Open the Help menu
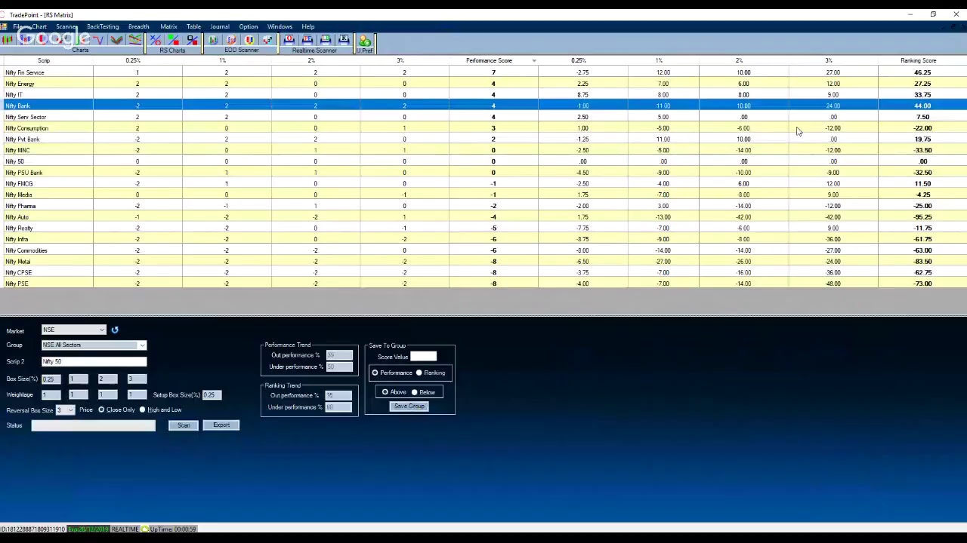This screenshot has width=967, height=543. pos(308,26)
